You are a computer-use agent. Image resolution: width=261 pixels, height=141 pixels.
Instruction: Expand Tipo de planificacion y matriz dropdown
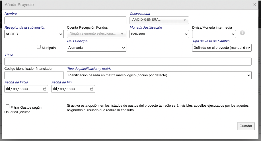(x=159, y=75)
